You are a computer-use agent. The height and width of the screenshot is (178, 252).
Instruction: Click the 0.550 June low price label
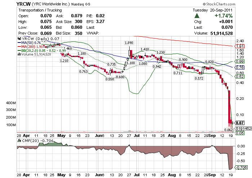tap(110, 79)
